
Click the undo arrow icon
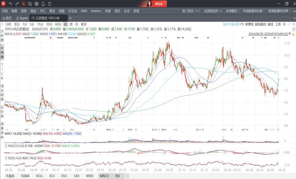pyautogui.click(x=10, y=4)
